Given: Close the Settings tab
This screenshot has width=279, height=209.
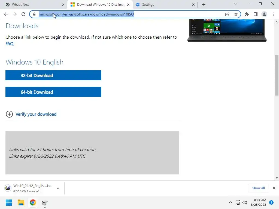Looking at the screenshot, I should pyautogui.click(x=193, y=5).
